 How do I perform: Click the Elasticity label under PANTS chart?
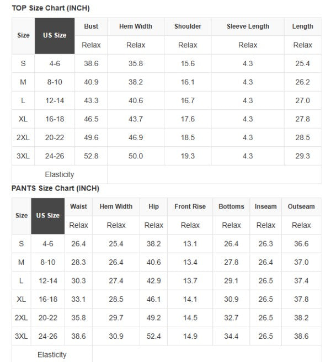[52, 354]
